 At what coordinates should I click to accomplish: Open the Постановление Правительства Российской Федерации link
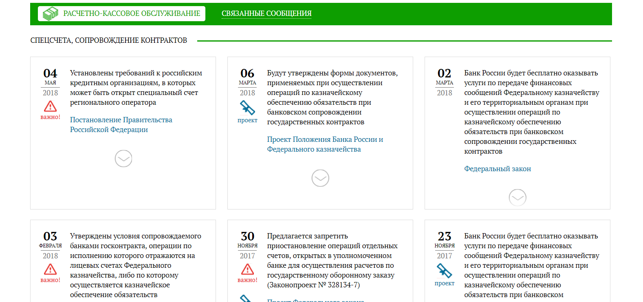coord(121,125)
